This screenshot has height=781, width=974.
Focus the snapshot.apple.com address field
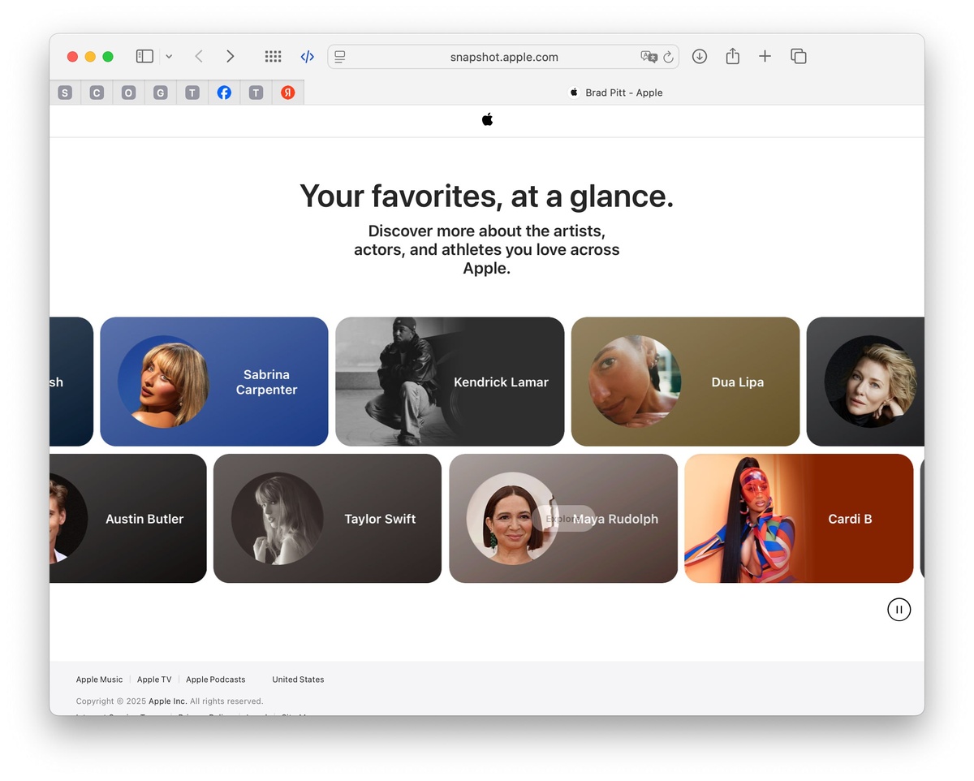[503, 57]
